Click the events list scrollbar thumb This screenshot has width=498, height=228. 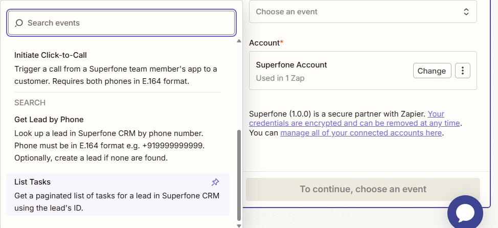[x=239, y=175]
